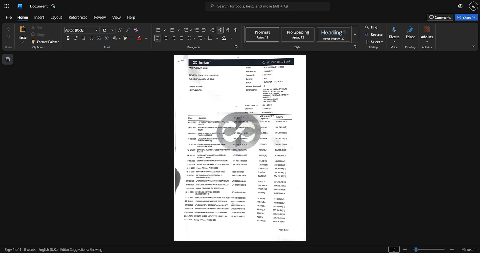Image resolution: width=480 pixels, height=253 pixels.
Task: Align text left
Action: [158, 38]
